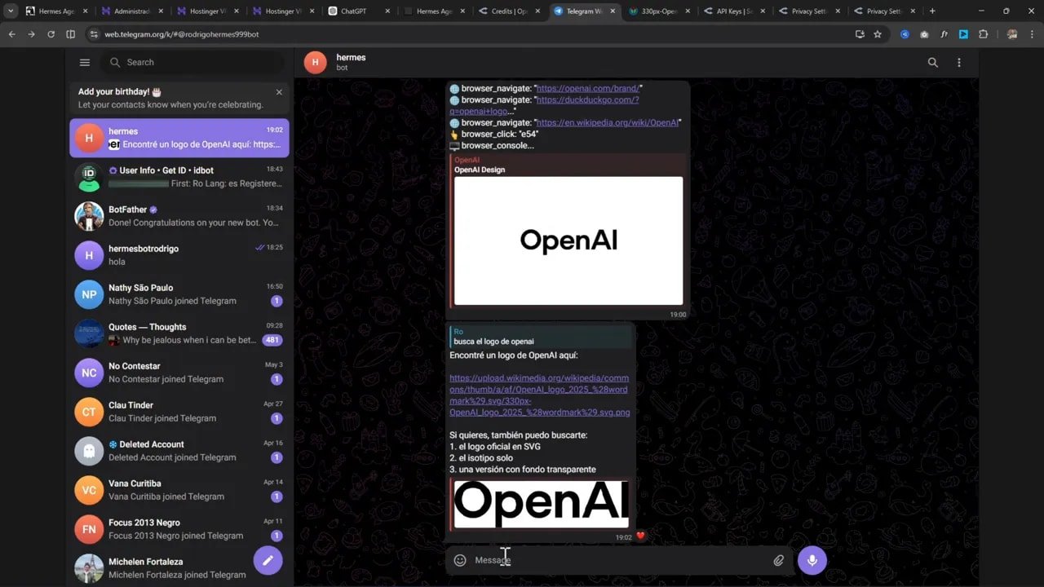Open the en.wikipedia.org/wiki/OpenAI link

coord(608,122)
